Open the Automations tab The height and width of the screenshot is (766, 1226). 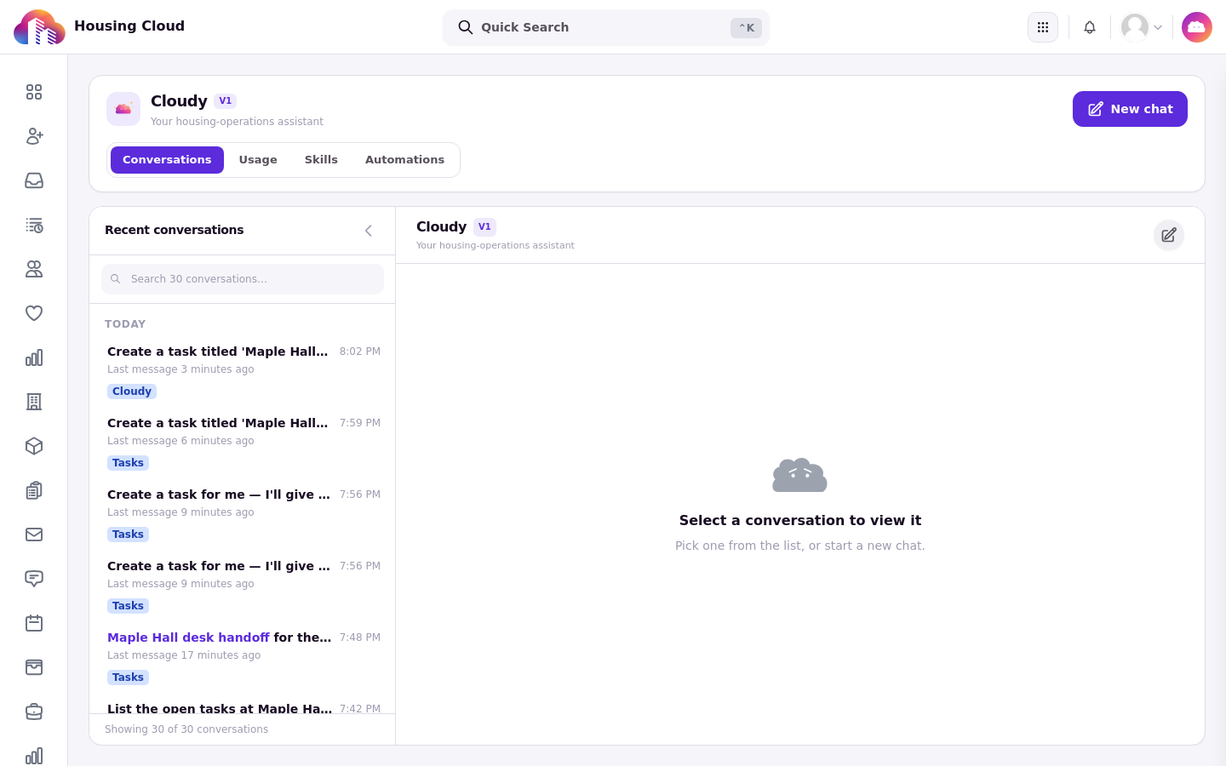(404, 160)
